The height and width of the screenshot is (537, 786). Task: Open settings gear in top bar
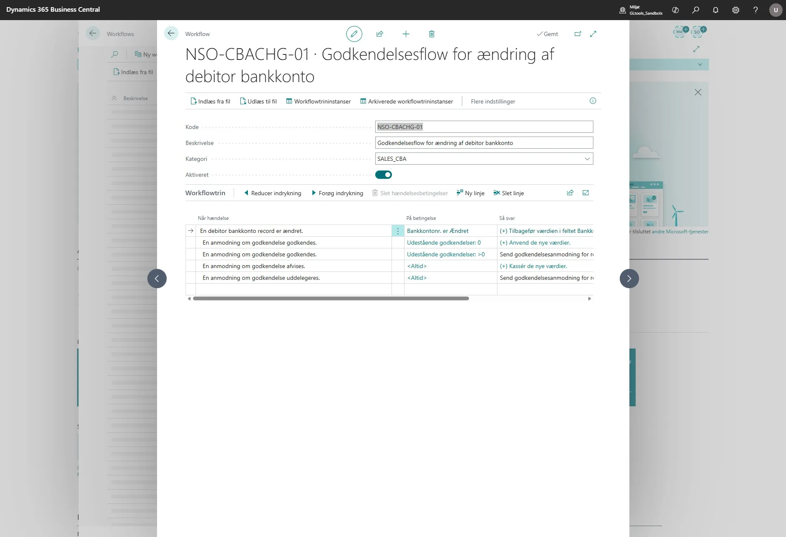[736, 10]
